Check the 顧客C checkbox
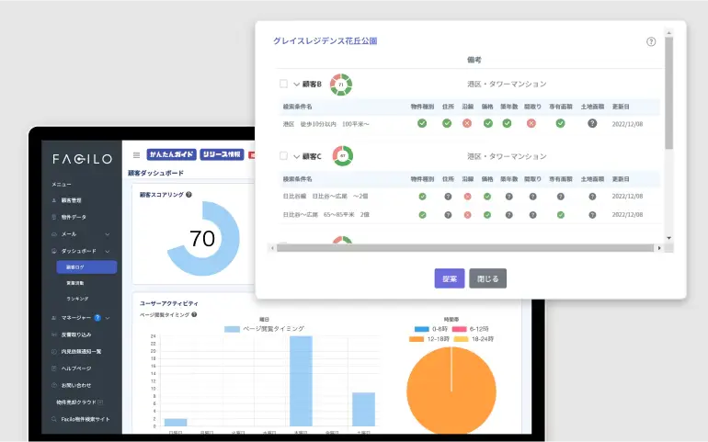Screen dimensions: 708x442 coord(284,156)
